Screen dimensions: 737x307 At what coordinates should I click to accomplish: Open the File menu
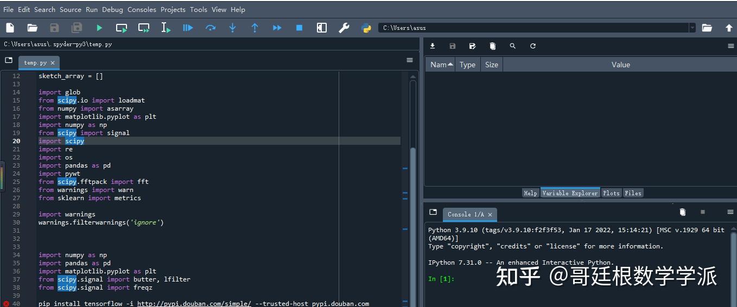(8, 9)
